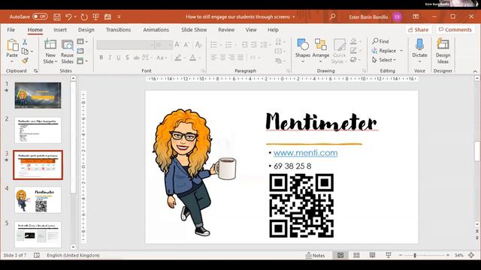Click the accessibility check icon in status bar
The height and width of the screenshot is (270, 481).
click(37, 255)
